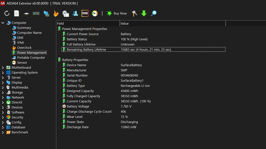Viewport: 266px width, 149px height.
Task: Click the Network icon in tree
Action: coord(8,97)
